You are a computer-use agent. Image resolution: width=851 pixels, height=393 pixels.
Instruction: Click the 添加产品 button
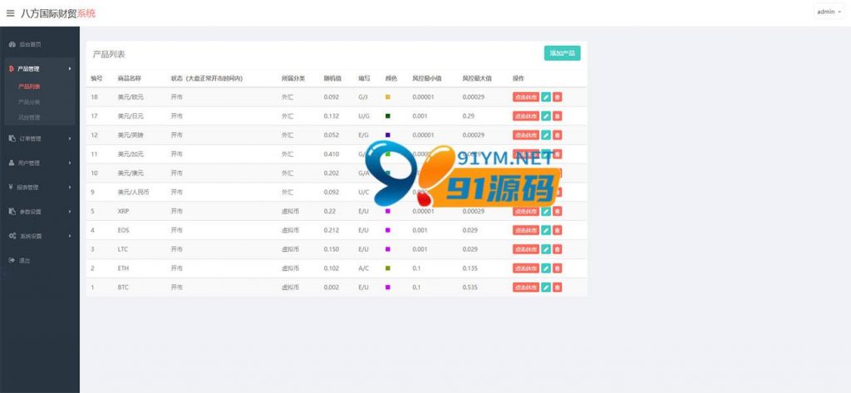coord(563,53)
